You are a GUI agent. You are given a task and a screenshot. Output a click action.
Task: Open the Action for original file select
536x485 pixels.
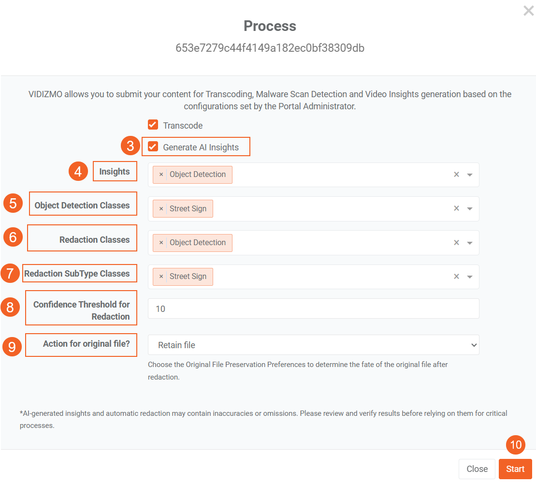pos(313,345)
